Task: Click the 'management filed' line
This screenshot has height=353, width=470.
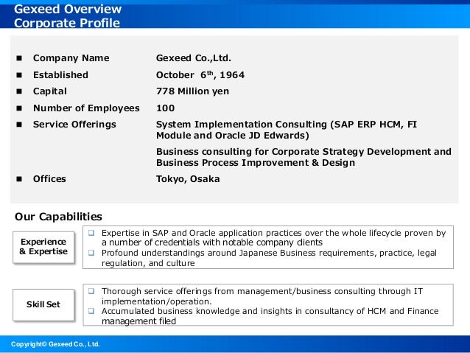Action: [138, 321]
